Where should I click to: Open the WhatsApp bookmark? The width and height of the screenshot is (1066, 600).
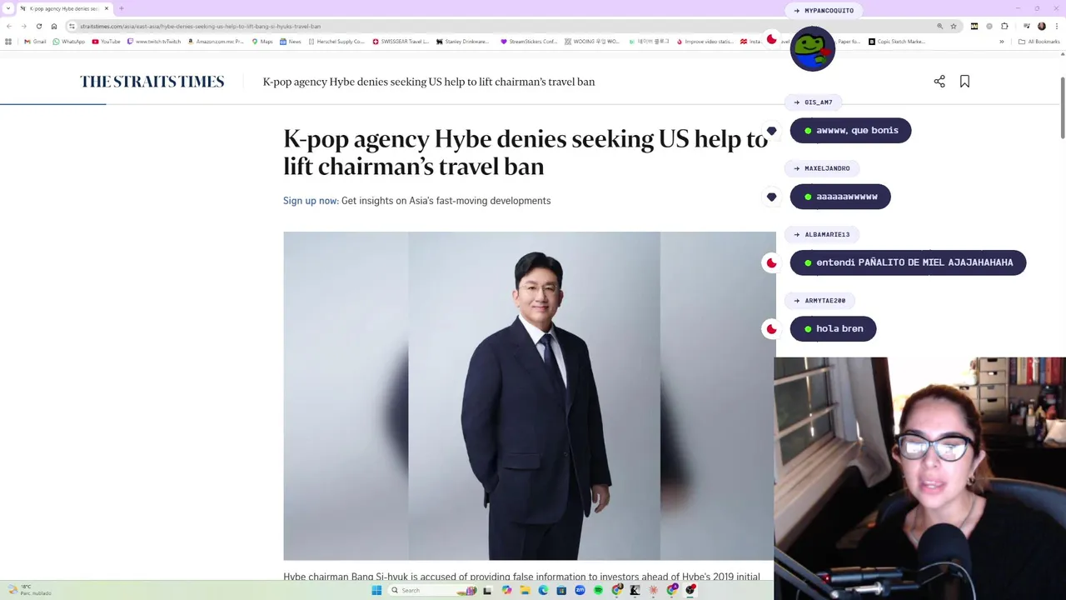pos(68,41)
